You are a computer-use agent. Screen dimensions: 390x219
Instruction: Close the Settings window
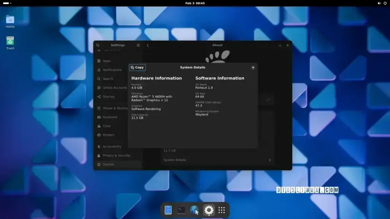point(288,45)
